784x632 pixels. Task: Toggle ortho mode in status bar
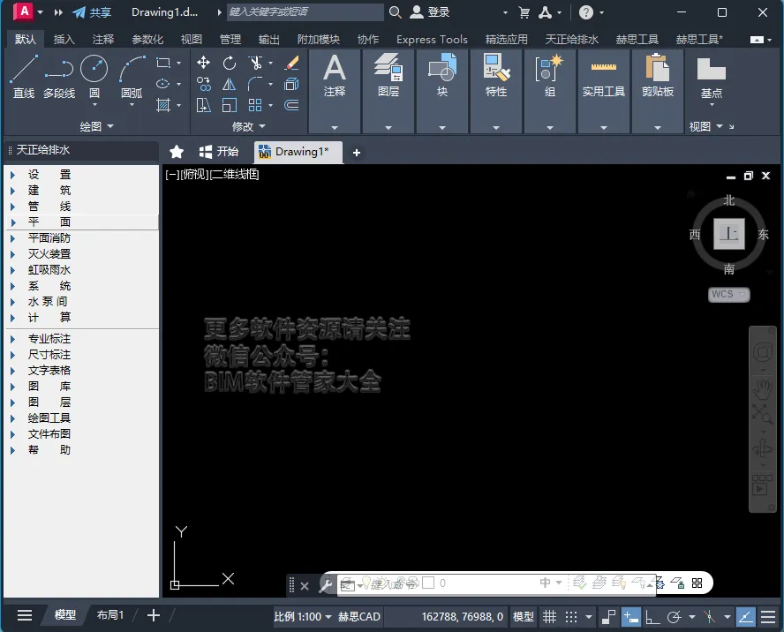(652, 616)
